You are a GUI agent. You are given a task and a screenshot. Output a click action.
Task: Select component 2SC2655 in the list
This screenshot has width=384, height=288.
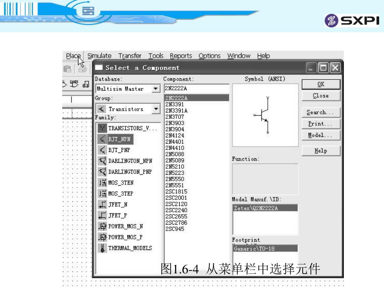point(176,216)
